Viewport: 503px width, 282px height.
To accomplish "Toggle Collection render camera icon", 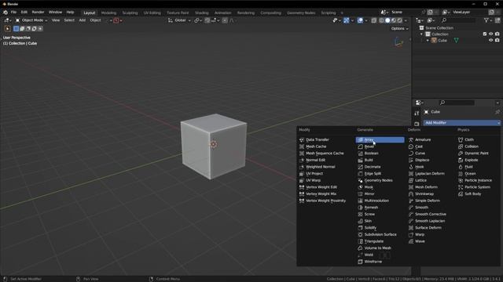I will [497, 34].
